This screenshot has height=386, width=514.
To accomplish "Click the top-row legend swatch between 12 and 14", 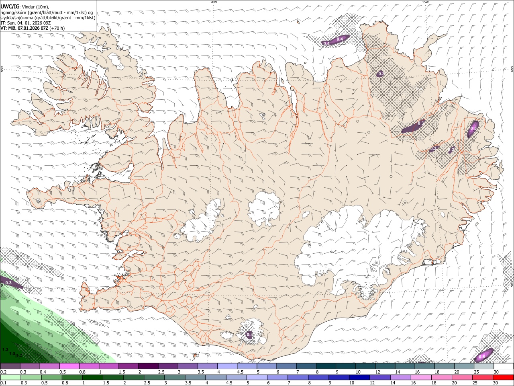I will tap(385, 366).
